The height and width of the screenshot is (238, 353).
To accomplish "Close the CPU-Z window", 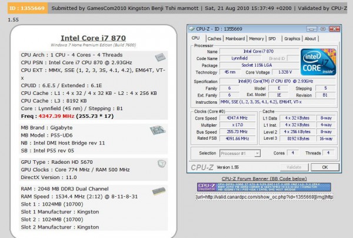I will pyautogui.click(x=335, y=29).
